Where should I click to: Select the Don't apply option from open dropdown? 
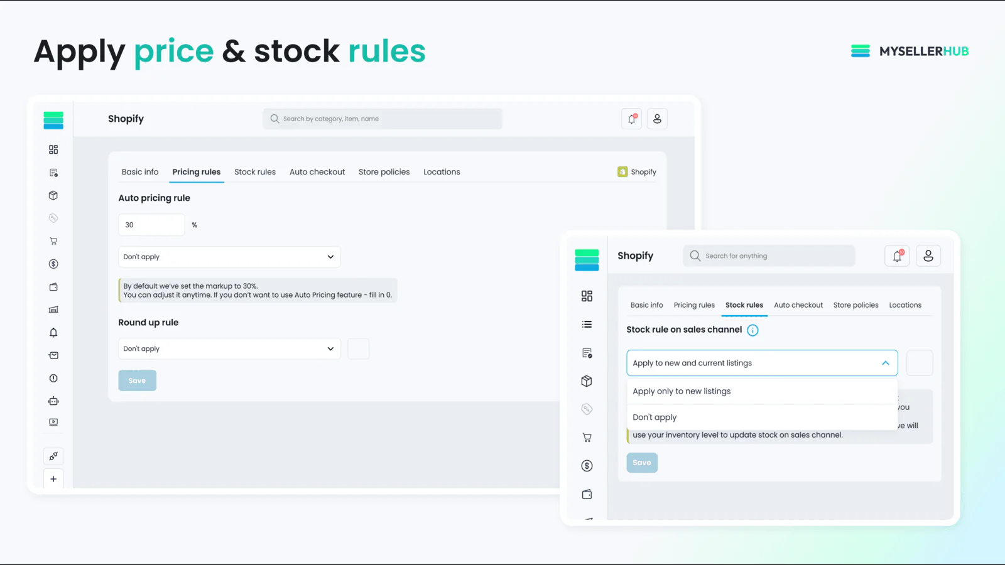(655, 417)
